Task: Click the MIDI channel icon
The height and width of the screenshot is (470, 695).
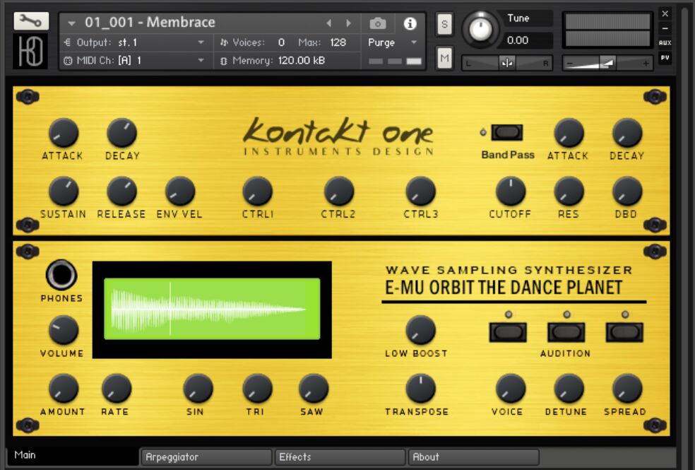Action: tap(67, 61)
